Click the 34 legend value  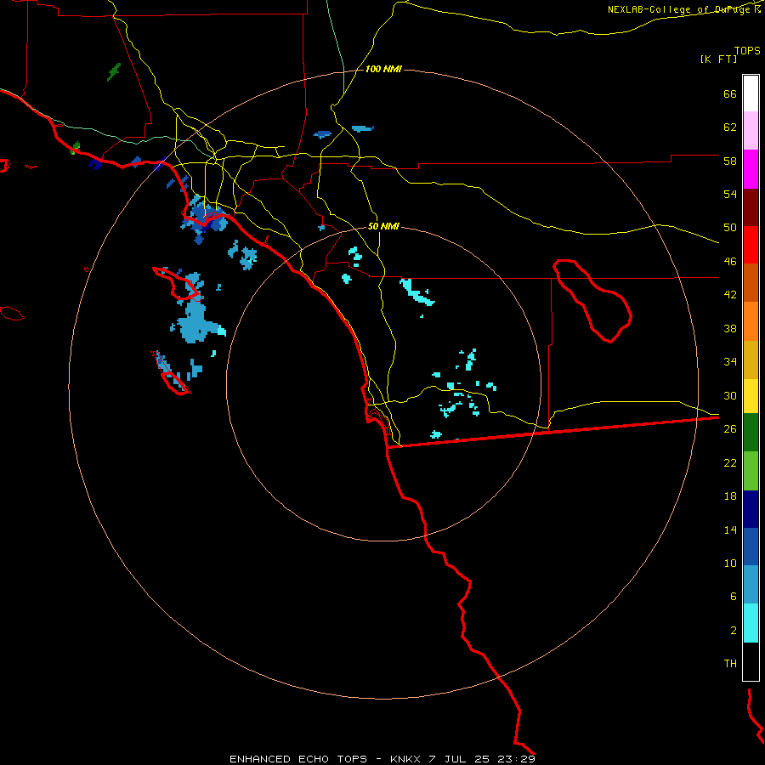(730, 362)
